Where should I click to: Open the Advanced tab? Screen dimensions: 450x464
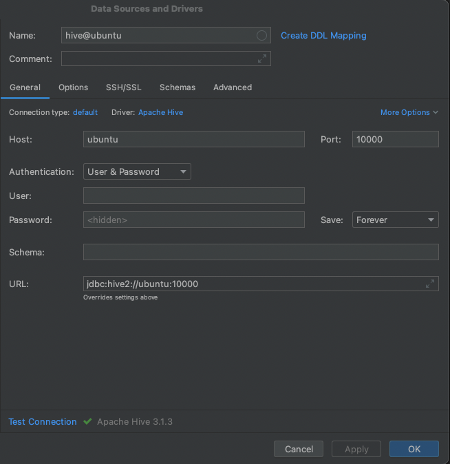[233, 87]
